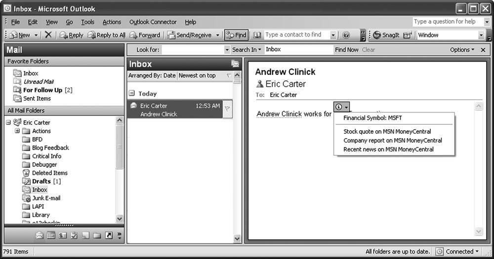Click the smart tag info button

click(x=341, y=107)
